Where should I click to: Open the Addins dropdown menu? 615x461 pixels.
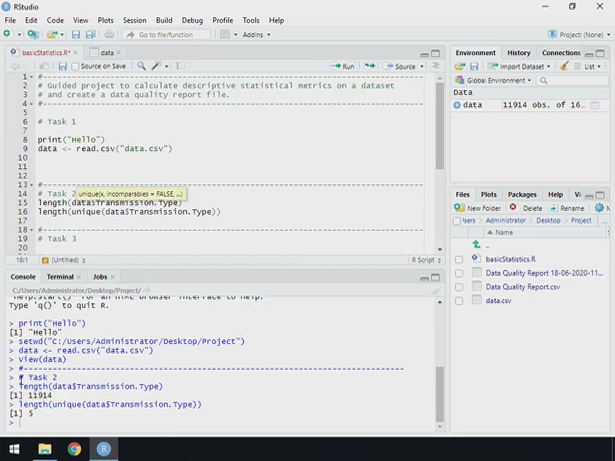pyautogui.click(x=256, y=35)
